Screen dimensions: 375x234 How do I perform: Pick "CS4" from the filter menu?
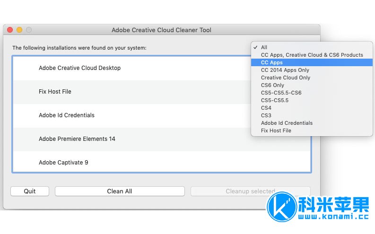[x=312, y=108]
